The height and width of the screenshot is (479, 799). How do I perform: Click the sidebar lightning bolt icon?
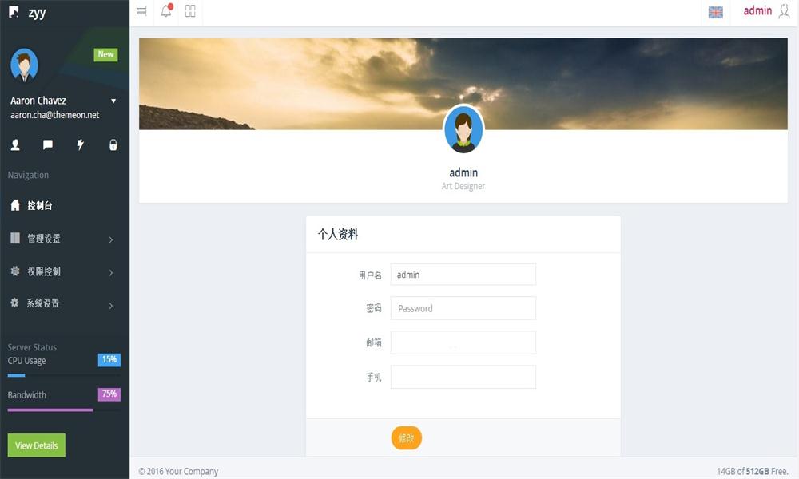tap(81, 145)
